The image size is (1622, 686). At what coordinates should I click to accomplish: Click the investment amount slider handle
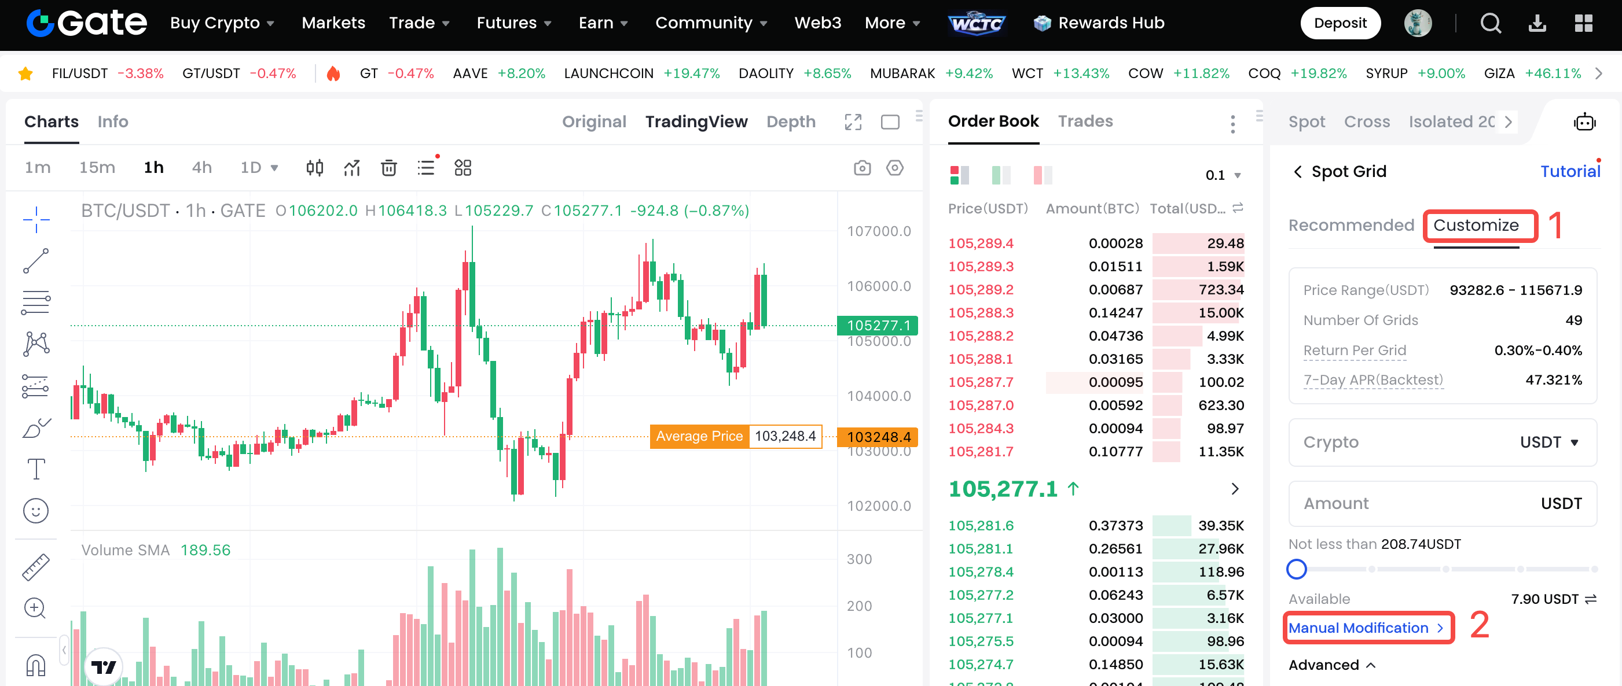pyautogui.click(x=1296, y=569)
